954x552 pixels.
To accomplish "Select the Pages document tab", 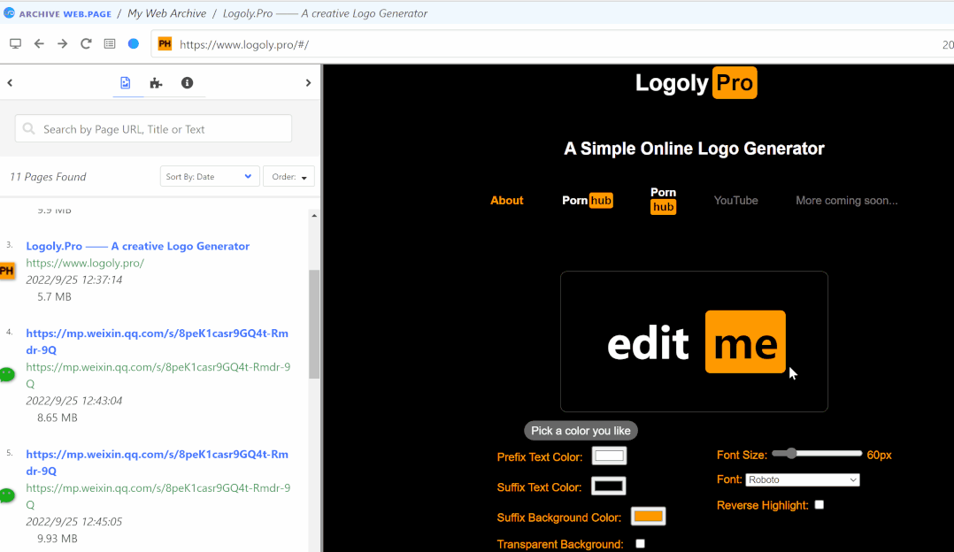I will [126, 82].
